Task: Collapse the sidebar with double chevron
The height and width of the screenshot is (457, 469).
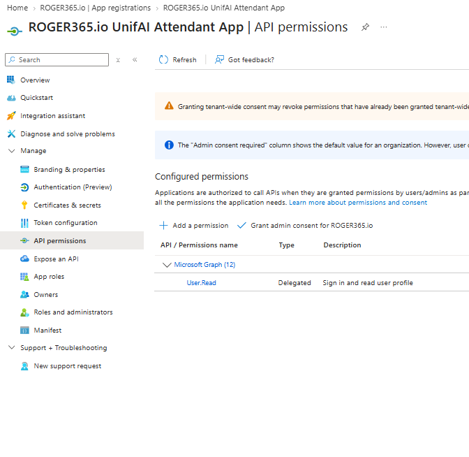Action: 135,59
